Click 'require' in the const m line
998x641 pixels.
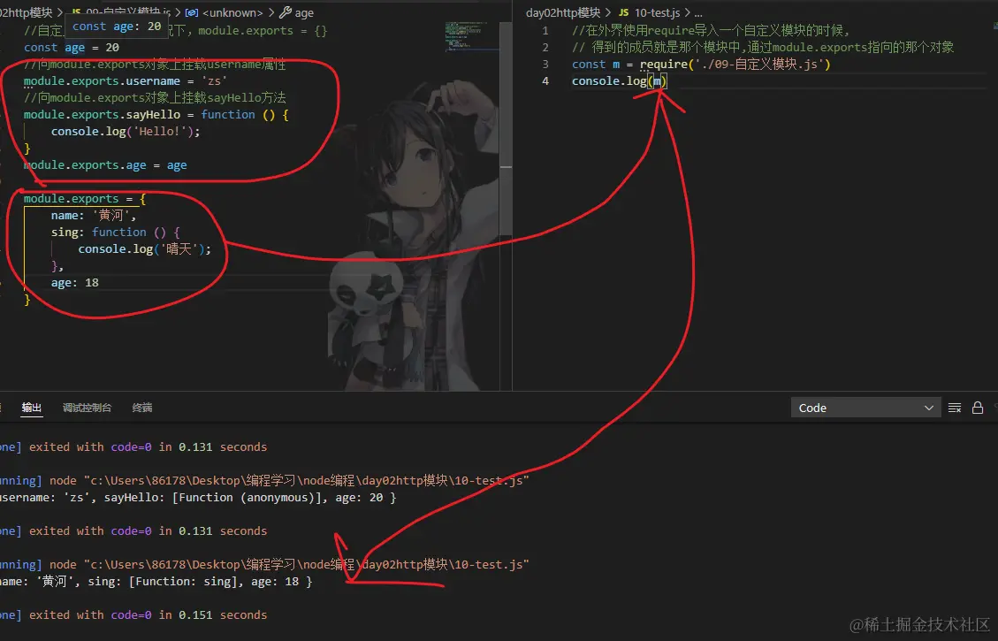pos(664,65)
